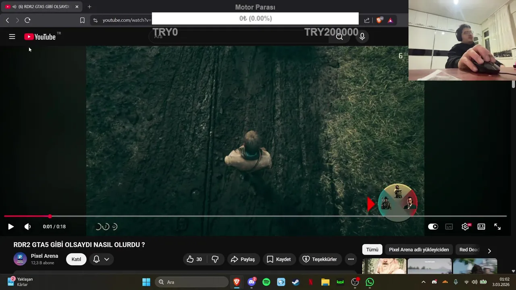Open second recommended video thumbnail

tap(429, 266)
